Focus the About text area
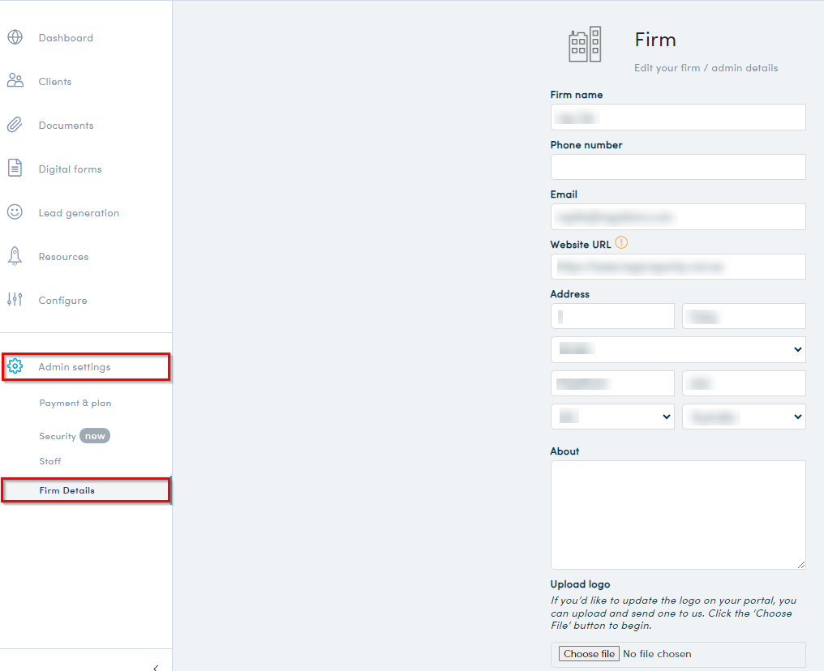Image resolution: width=824 pixels, height=671 pixels. (x=677, y=515)
